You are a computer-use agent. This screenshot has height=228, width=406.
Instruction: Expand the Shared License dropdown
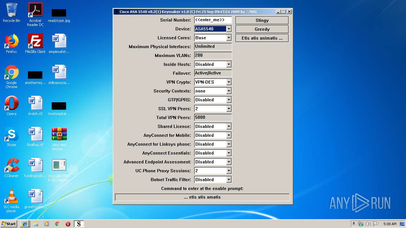tap(229, 126)
